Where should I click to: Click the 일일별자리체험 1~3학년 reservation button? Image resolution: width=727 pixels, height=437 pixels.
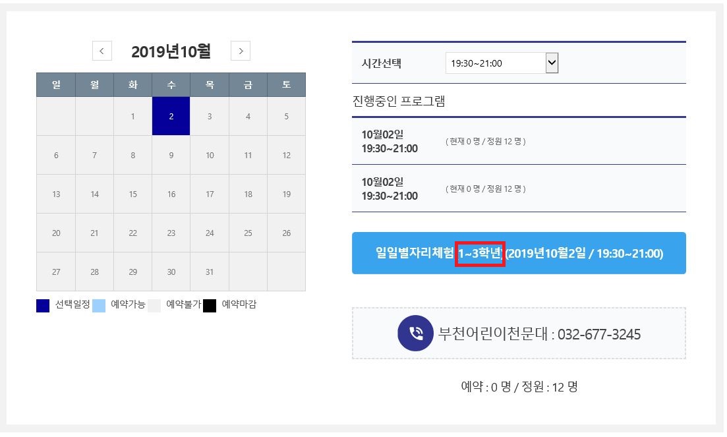[519, 252]
